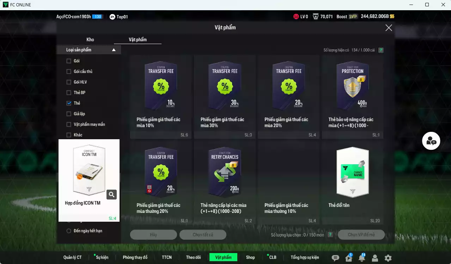Open TTCN in bottom navigation
This screenshot has width=451, height=264.
pos(167,257)
